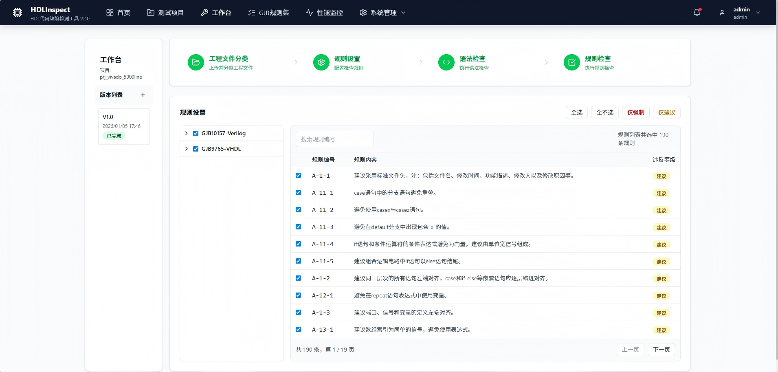Viewport: 778px width, 372px height.
Task: Click the 上一页 previous page button
Action: 631,350
